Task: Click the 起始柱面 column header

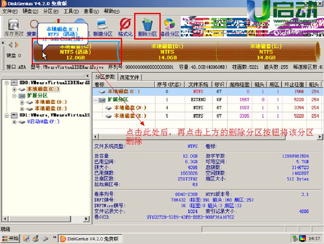Action: tap(240, 84)
